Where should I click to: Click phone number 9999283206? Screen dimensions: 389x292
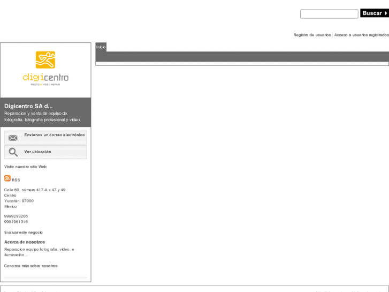pos(16,216)
